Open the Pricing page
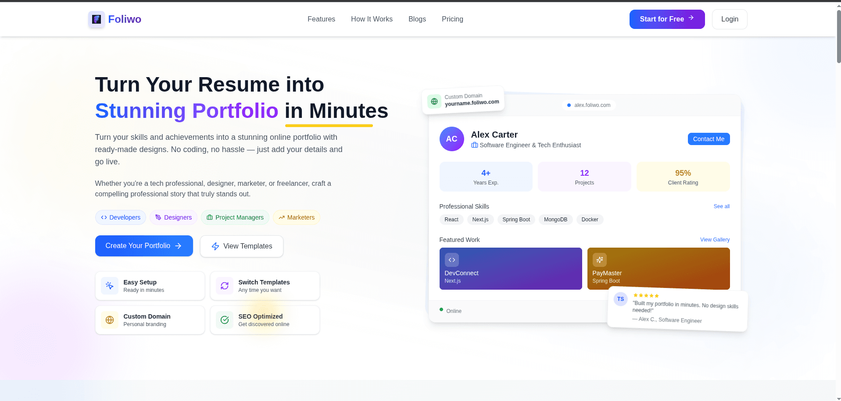The width and height of the screenshot is (841, 401). (452, 19)
